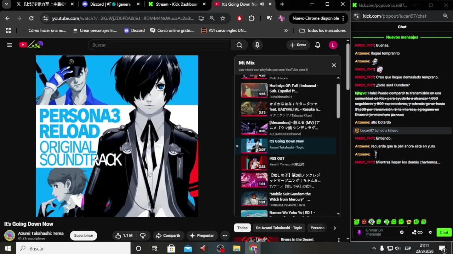Dislike the video with thumbs down
This screenshot has height=254, width=453.
point(143,236)
